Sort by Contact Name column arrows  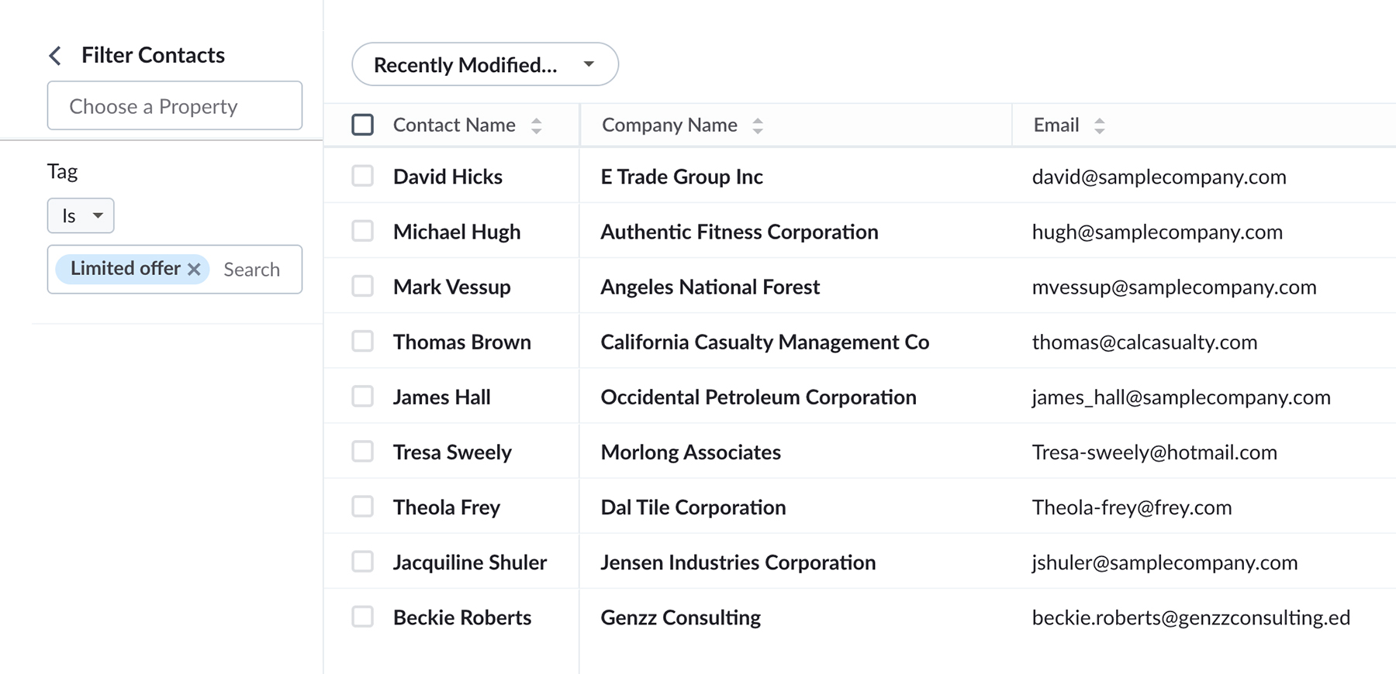pos(536,126)
